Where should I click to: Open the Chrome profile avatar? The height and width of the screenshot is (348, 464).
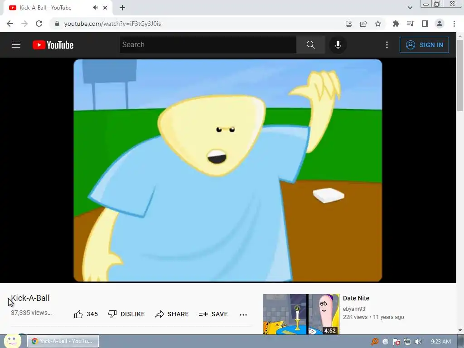(440, 24)
